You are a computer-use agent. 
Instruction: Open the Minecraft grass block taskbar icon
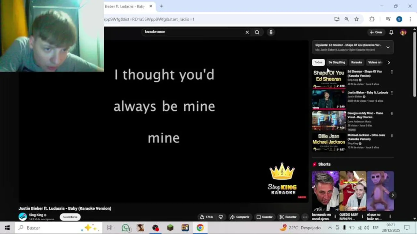170,228
